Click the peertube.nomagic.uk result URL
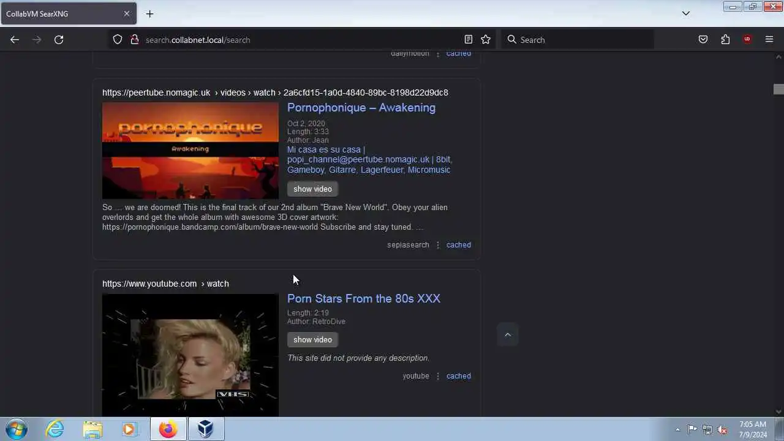The width and height of the screenshot is (784, 441). click(275, 92)
